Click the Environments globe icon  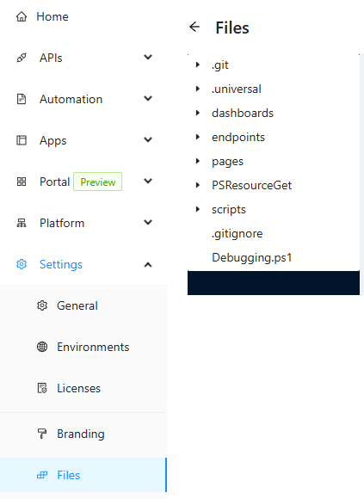[42, 347]
